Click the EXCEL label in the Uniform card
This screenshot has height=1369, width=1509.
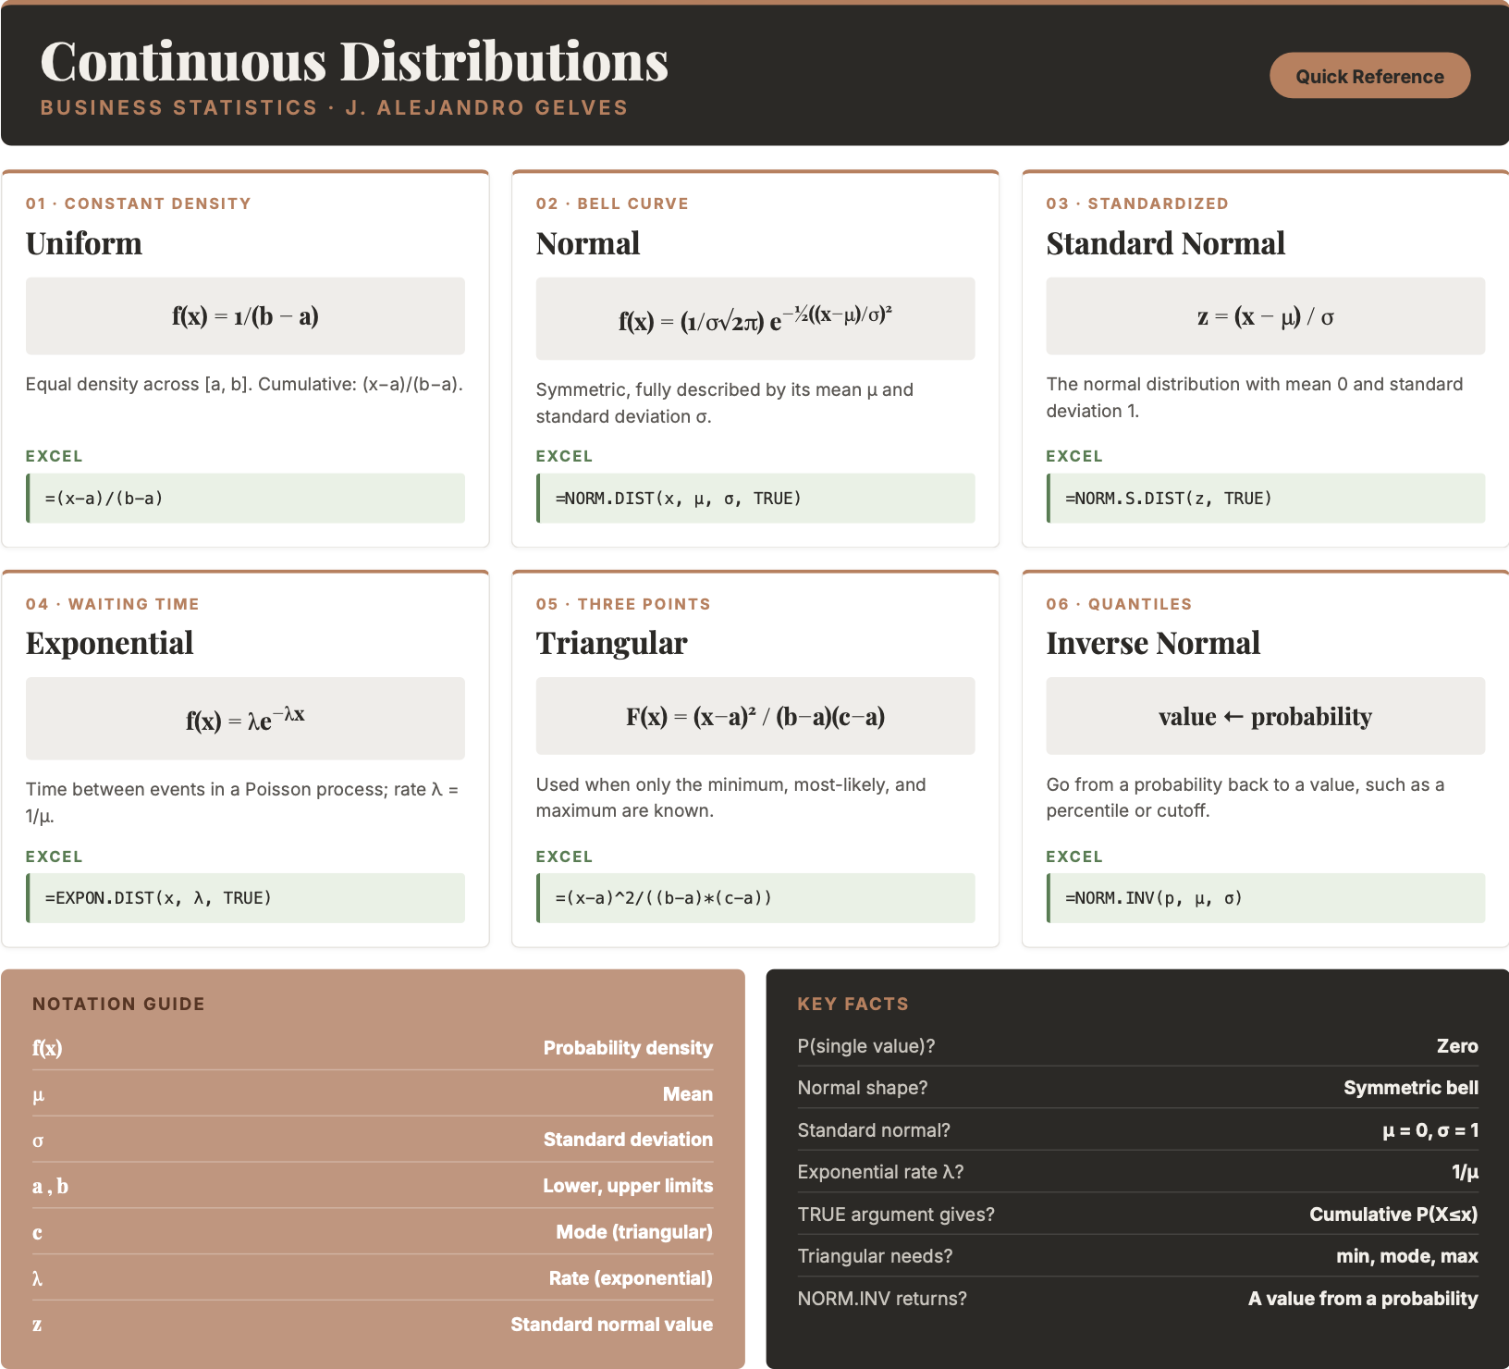54,456
